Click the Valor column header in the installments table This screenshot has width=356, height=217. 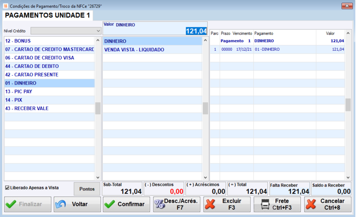pyautogui.click(x=330, y=33)
